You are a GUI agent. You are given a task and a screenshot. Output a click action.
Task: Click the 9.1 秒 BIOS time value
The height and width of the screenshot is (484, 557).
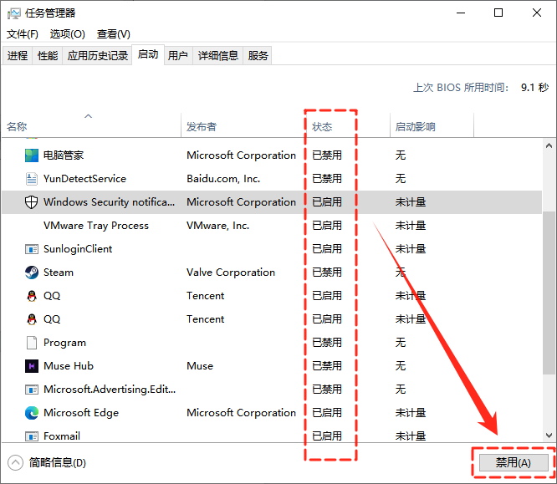click(x=534, y=88)
